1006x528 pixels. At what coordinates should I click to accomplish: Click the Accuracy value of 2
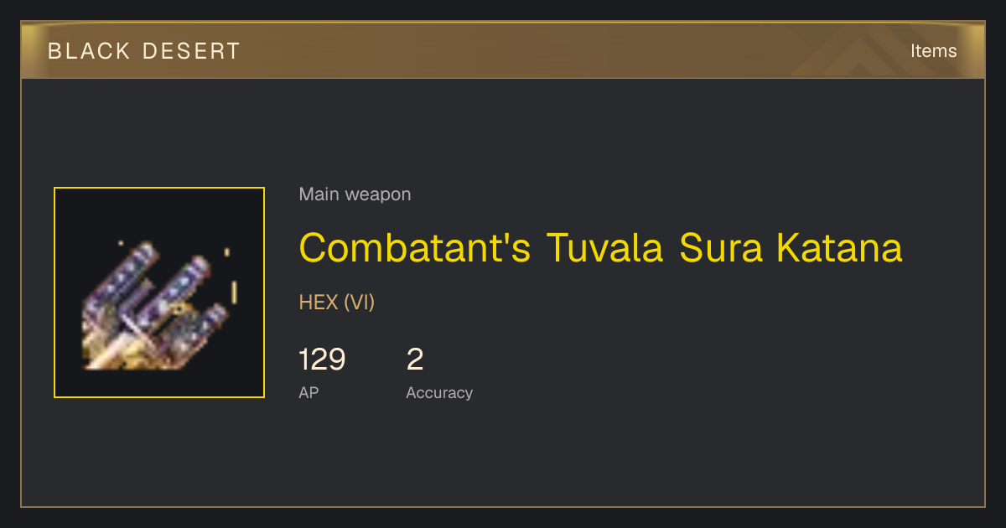click(x=415, y=360)
